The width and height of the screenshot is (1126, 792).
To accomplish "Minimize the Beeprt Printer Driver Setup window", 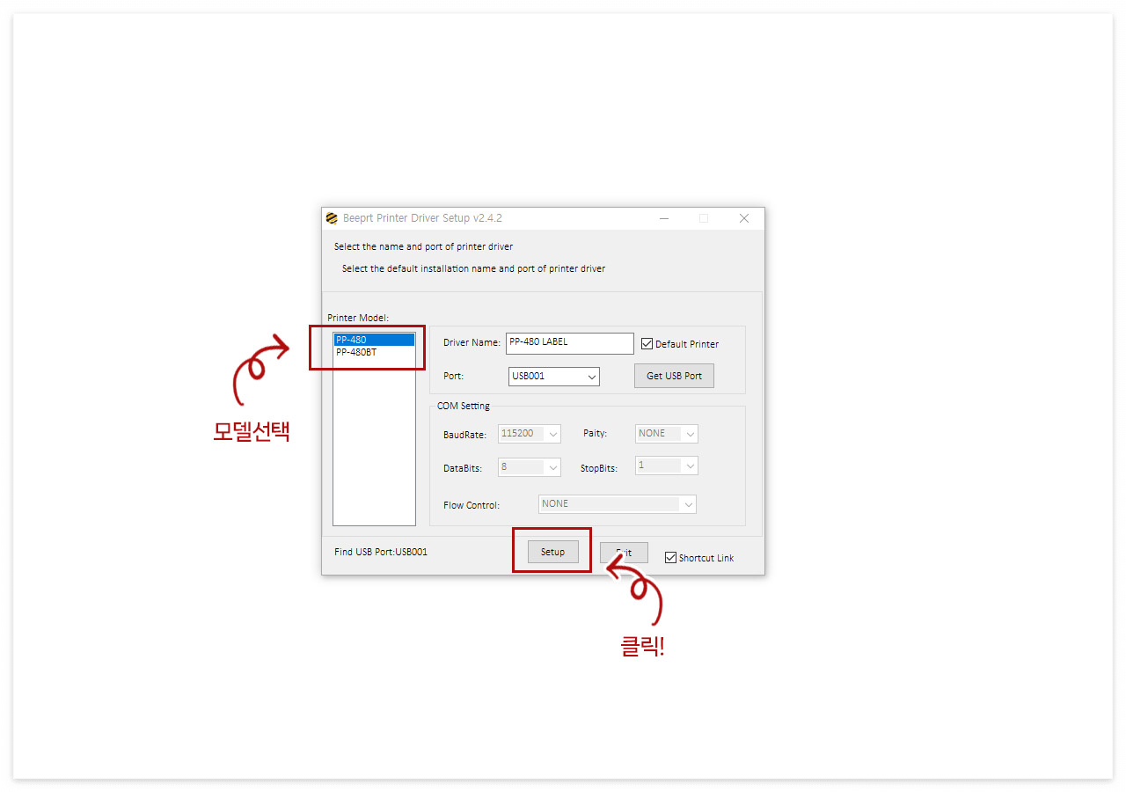I will pyautogui.click(x=664, y=218).
